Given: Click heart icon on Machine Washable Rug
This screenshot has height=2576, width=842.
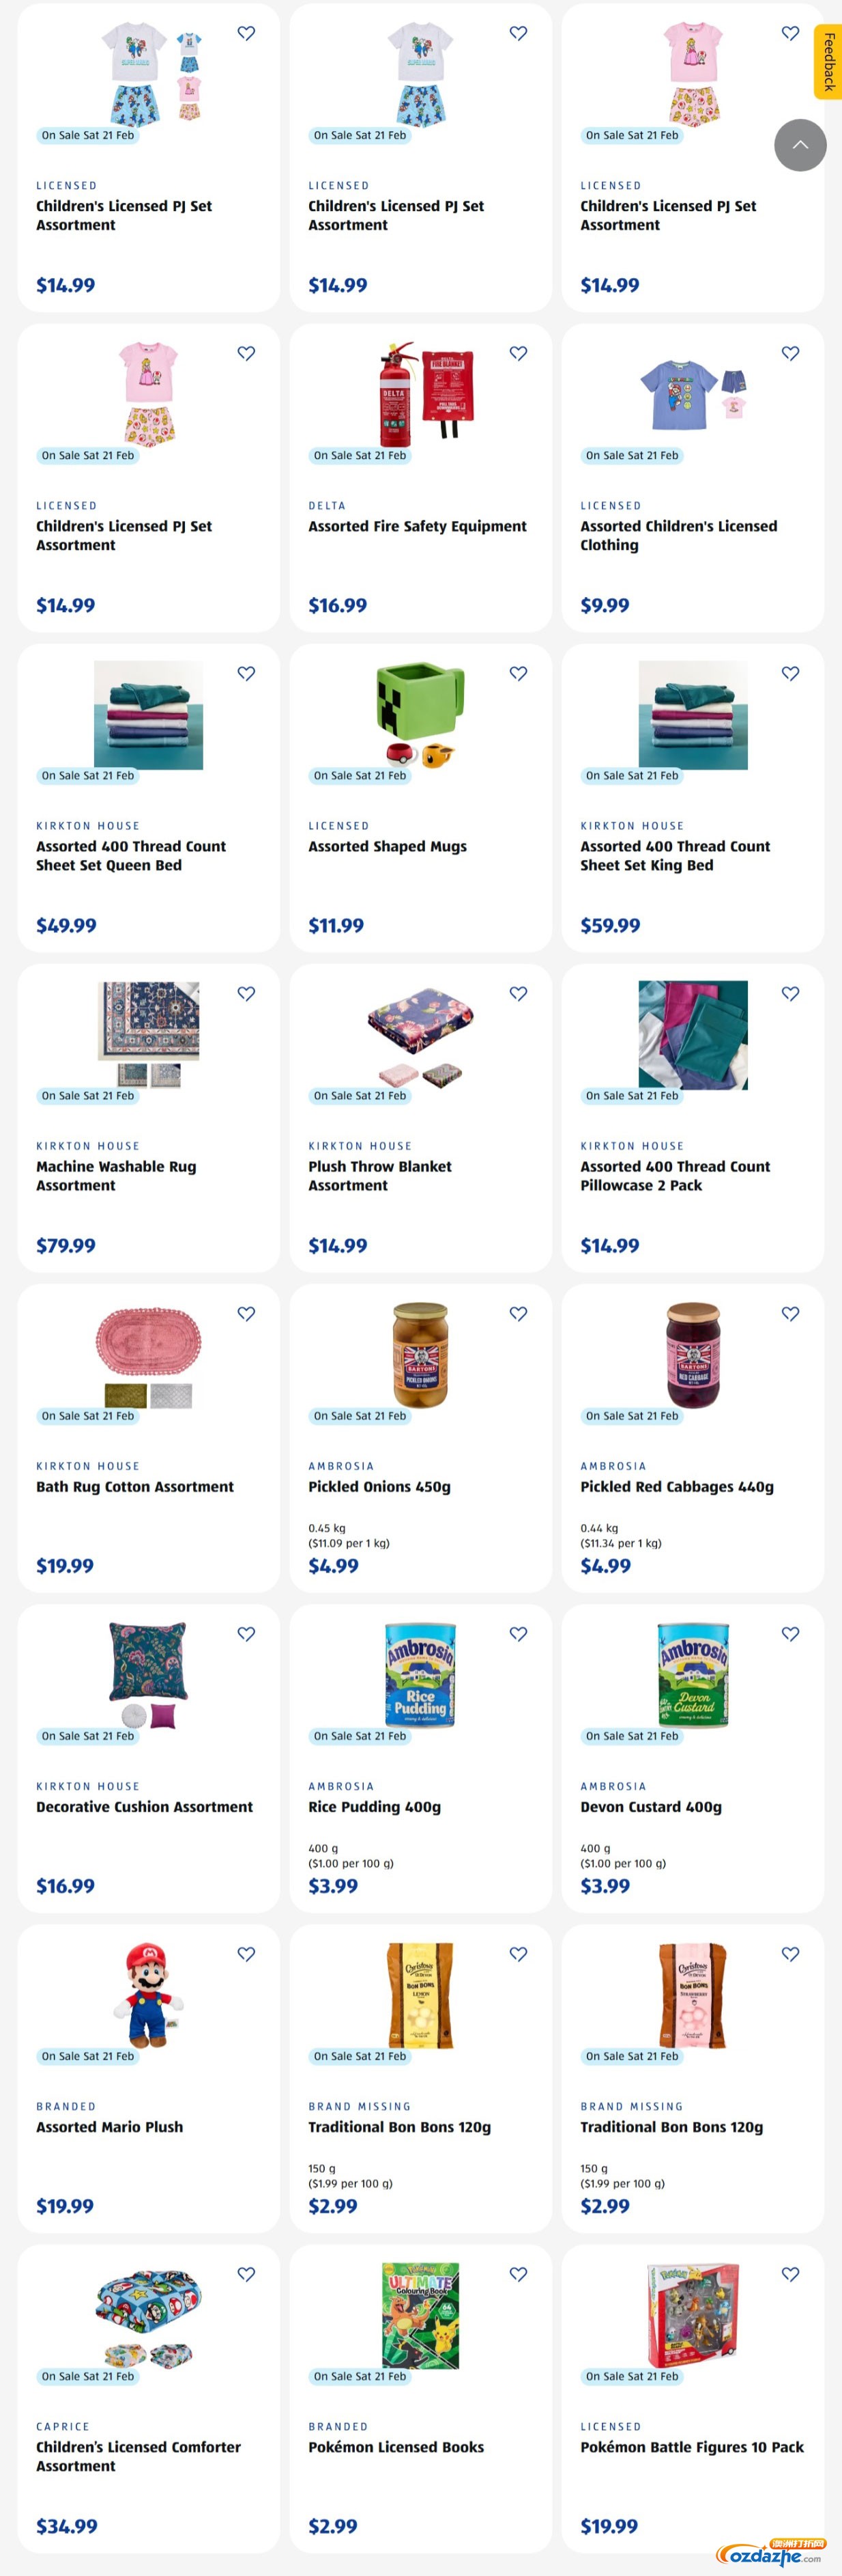Looking at the screenshot, I should point(247,993).
